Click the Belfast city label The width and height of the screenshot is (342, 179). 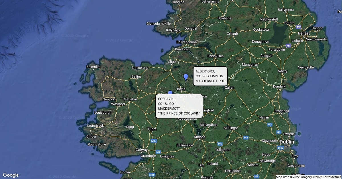click(x=304, y=33)
